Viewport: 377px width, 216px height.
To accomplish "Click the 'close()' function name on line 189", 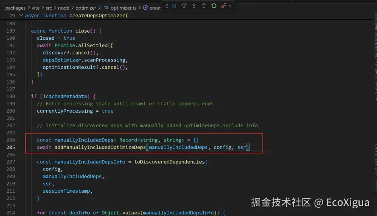I will click(85, 31).
